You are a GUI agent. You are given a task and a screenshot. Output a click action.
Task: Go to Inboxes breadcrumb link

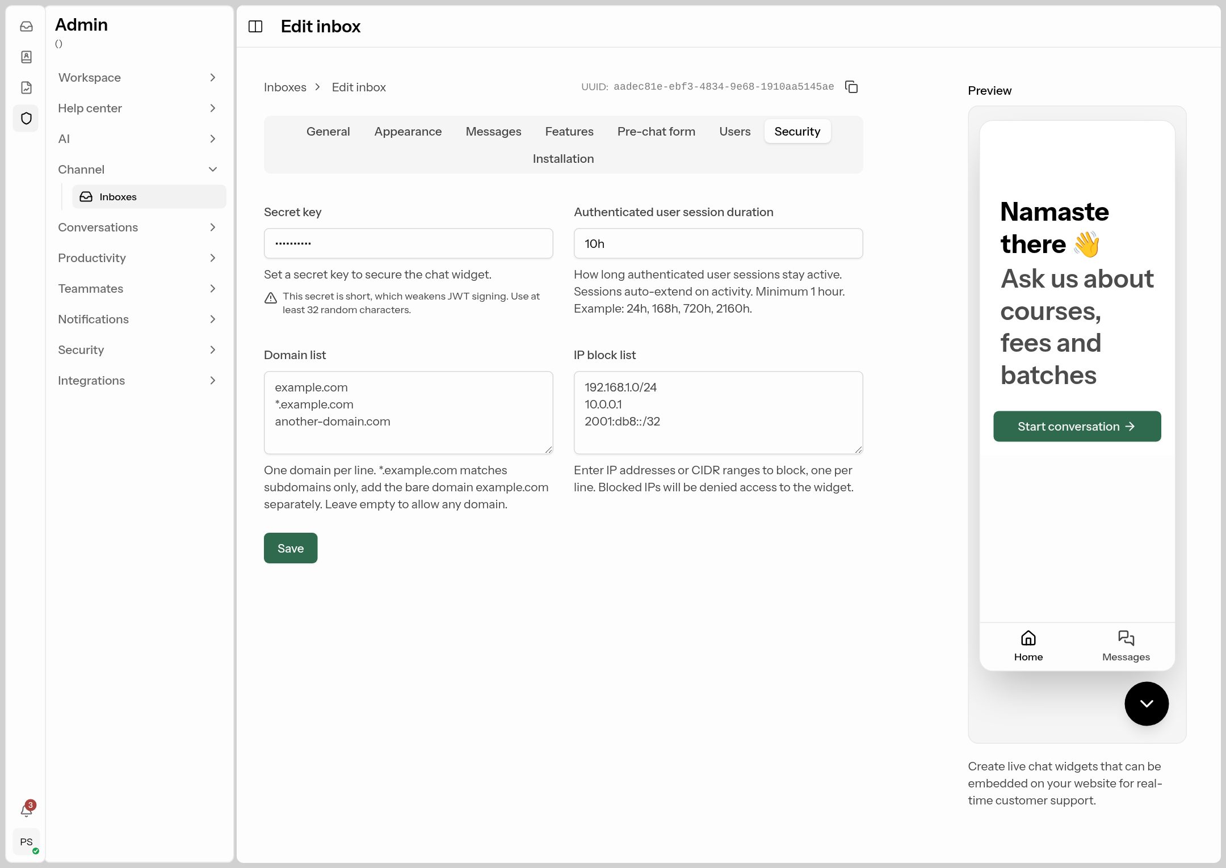(285, 87)
